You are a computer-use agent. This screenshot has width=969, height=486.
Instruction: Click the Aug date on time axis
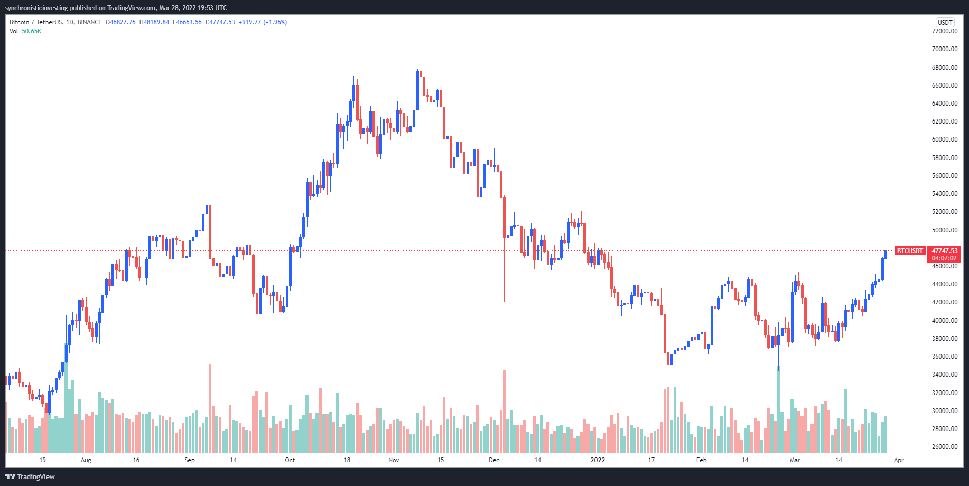click(x=86, y=460)
